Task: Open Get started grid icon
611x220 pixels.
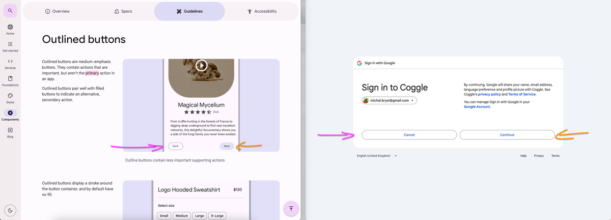Action: [10, 44]
